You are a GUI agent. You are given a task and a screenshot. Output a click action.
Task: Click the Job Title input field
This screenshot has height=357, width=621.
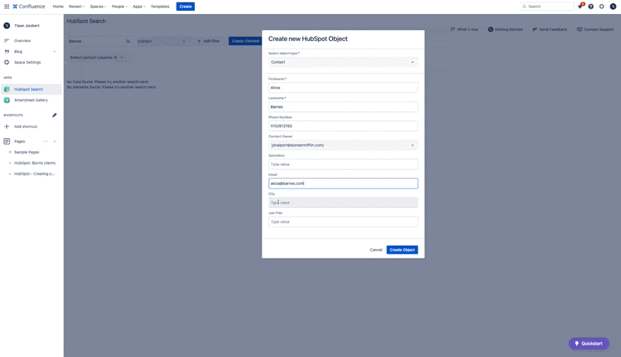tap(343, 222)
